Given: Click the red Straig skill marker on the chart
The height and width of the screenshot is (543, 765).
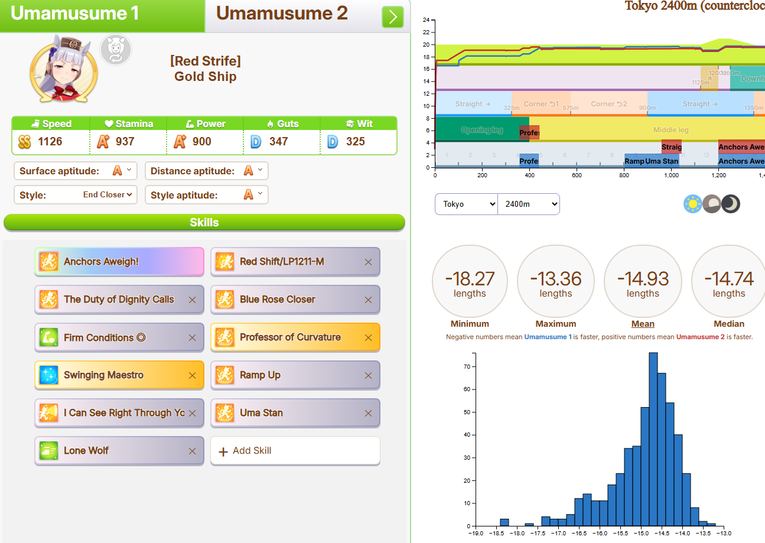Looking at the screenshot, I should tap(672, 147).
